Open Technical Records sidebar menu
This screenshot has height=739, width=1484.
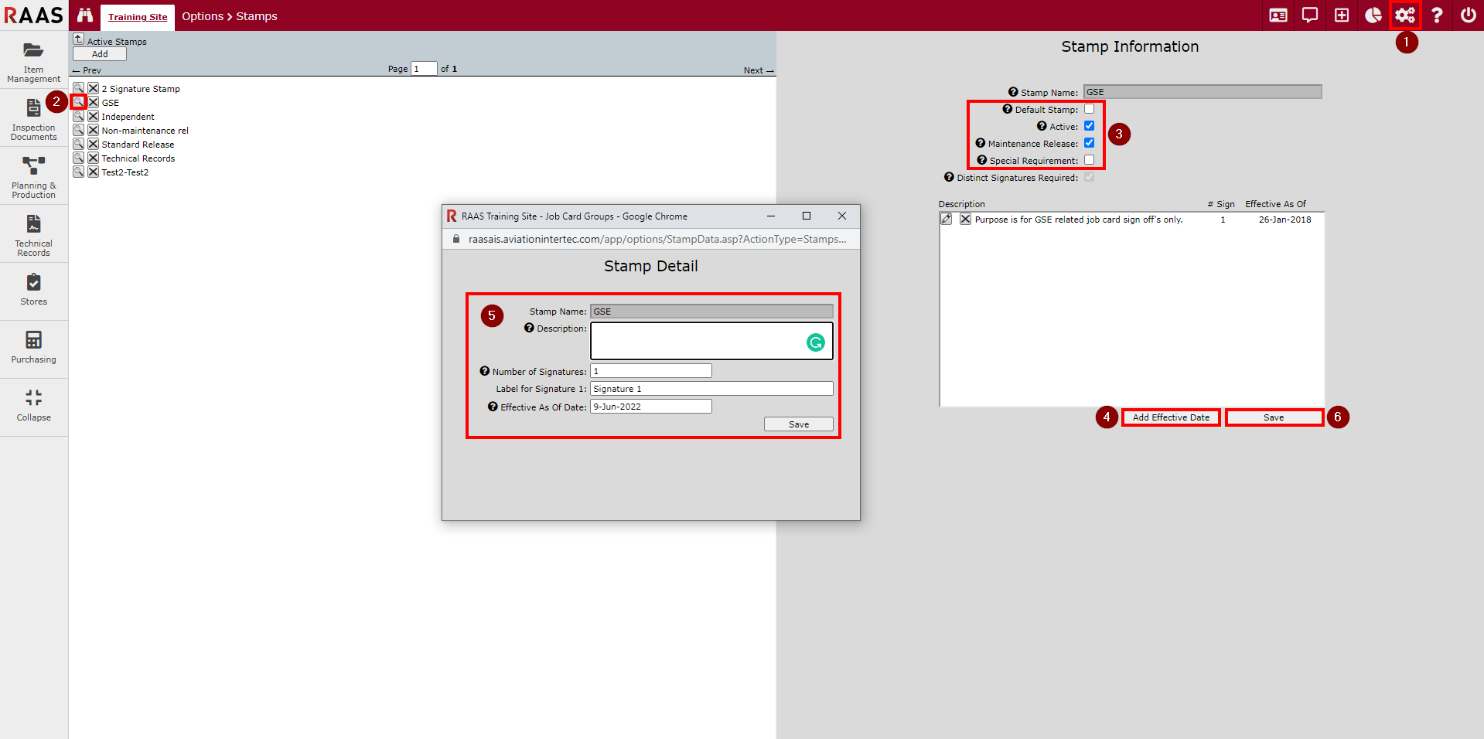pos(33,234)
